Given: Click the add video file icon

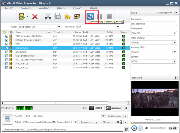Looking at the screenshot, I should 22,16.
